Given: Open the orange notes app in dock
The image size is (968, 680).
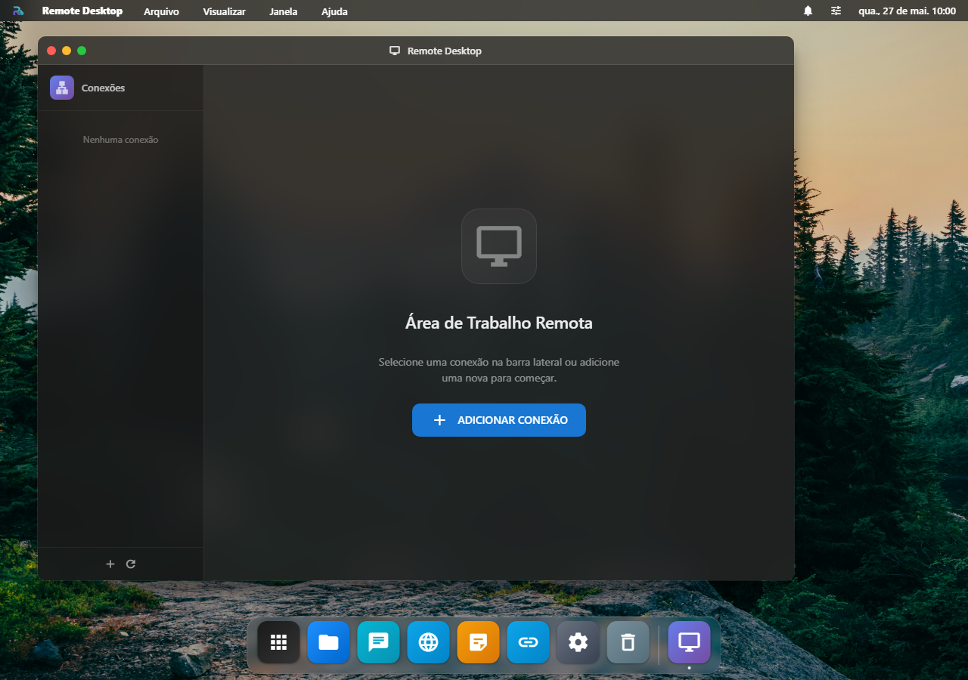Looking at the screenshot, I should (479, 642).
